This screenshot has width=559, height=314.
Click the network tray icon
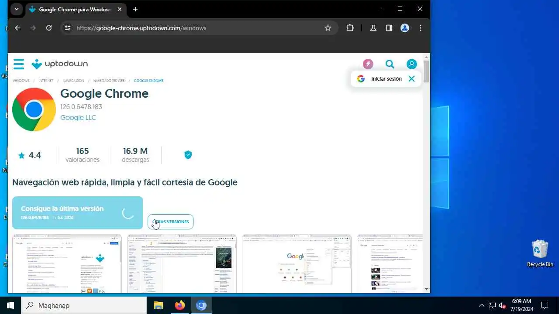click(x=492, y=305)
